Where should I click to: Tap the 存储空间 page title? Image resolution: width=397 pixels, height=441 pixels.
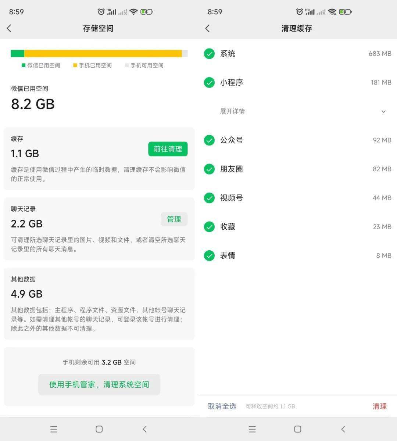pos(98,28)
